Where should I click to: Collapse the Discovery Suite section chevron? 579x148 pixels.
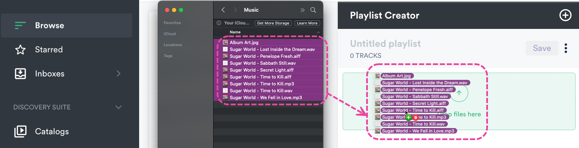click(x=118, y=107)
